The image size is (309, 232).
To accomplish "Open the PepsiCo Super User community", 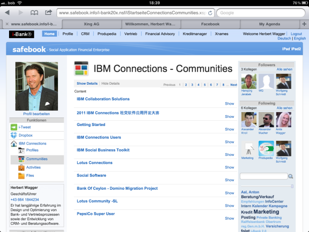I will tap(96, 213).
